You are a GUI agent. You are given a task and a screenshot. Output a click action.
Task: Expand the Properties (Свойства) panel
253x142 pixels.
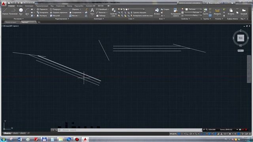tap(185, 19)
